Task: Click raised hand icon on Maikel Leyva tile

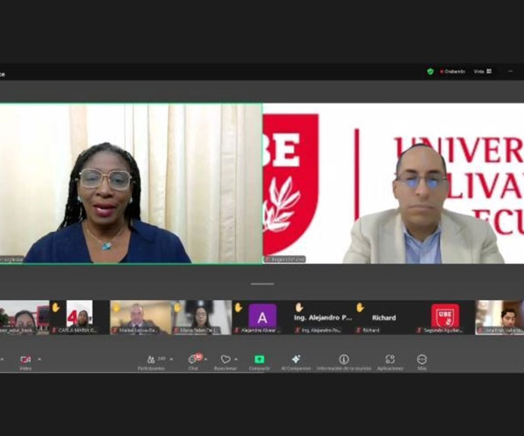Action: (116, 307)
